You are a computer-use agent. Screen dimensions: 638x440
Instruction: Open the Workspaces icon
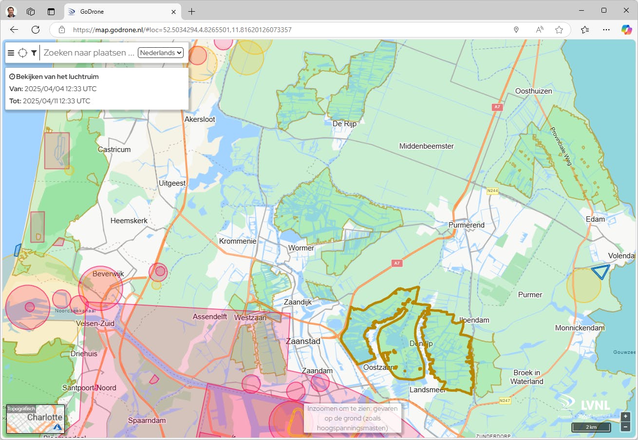[x=31, y=11]
